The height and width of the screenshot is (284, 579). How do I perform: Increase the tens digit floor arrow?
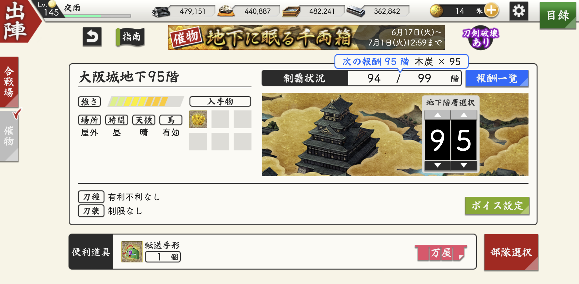click(437, 115)
